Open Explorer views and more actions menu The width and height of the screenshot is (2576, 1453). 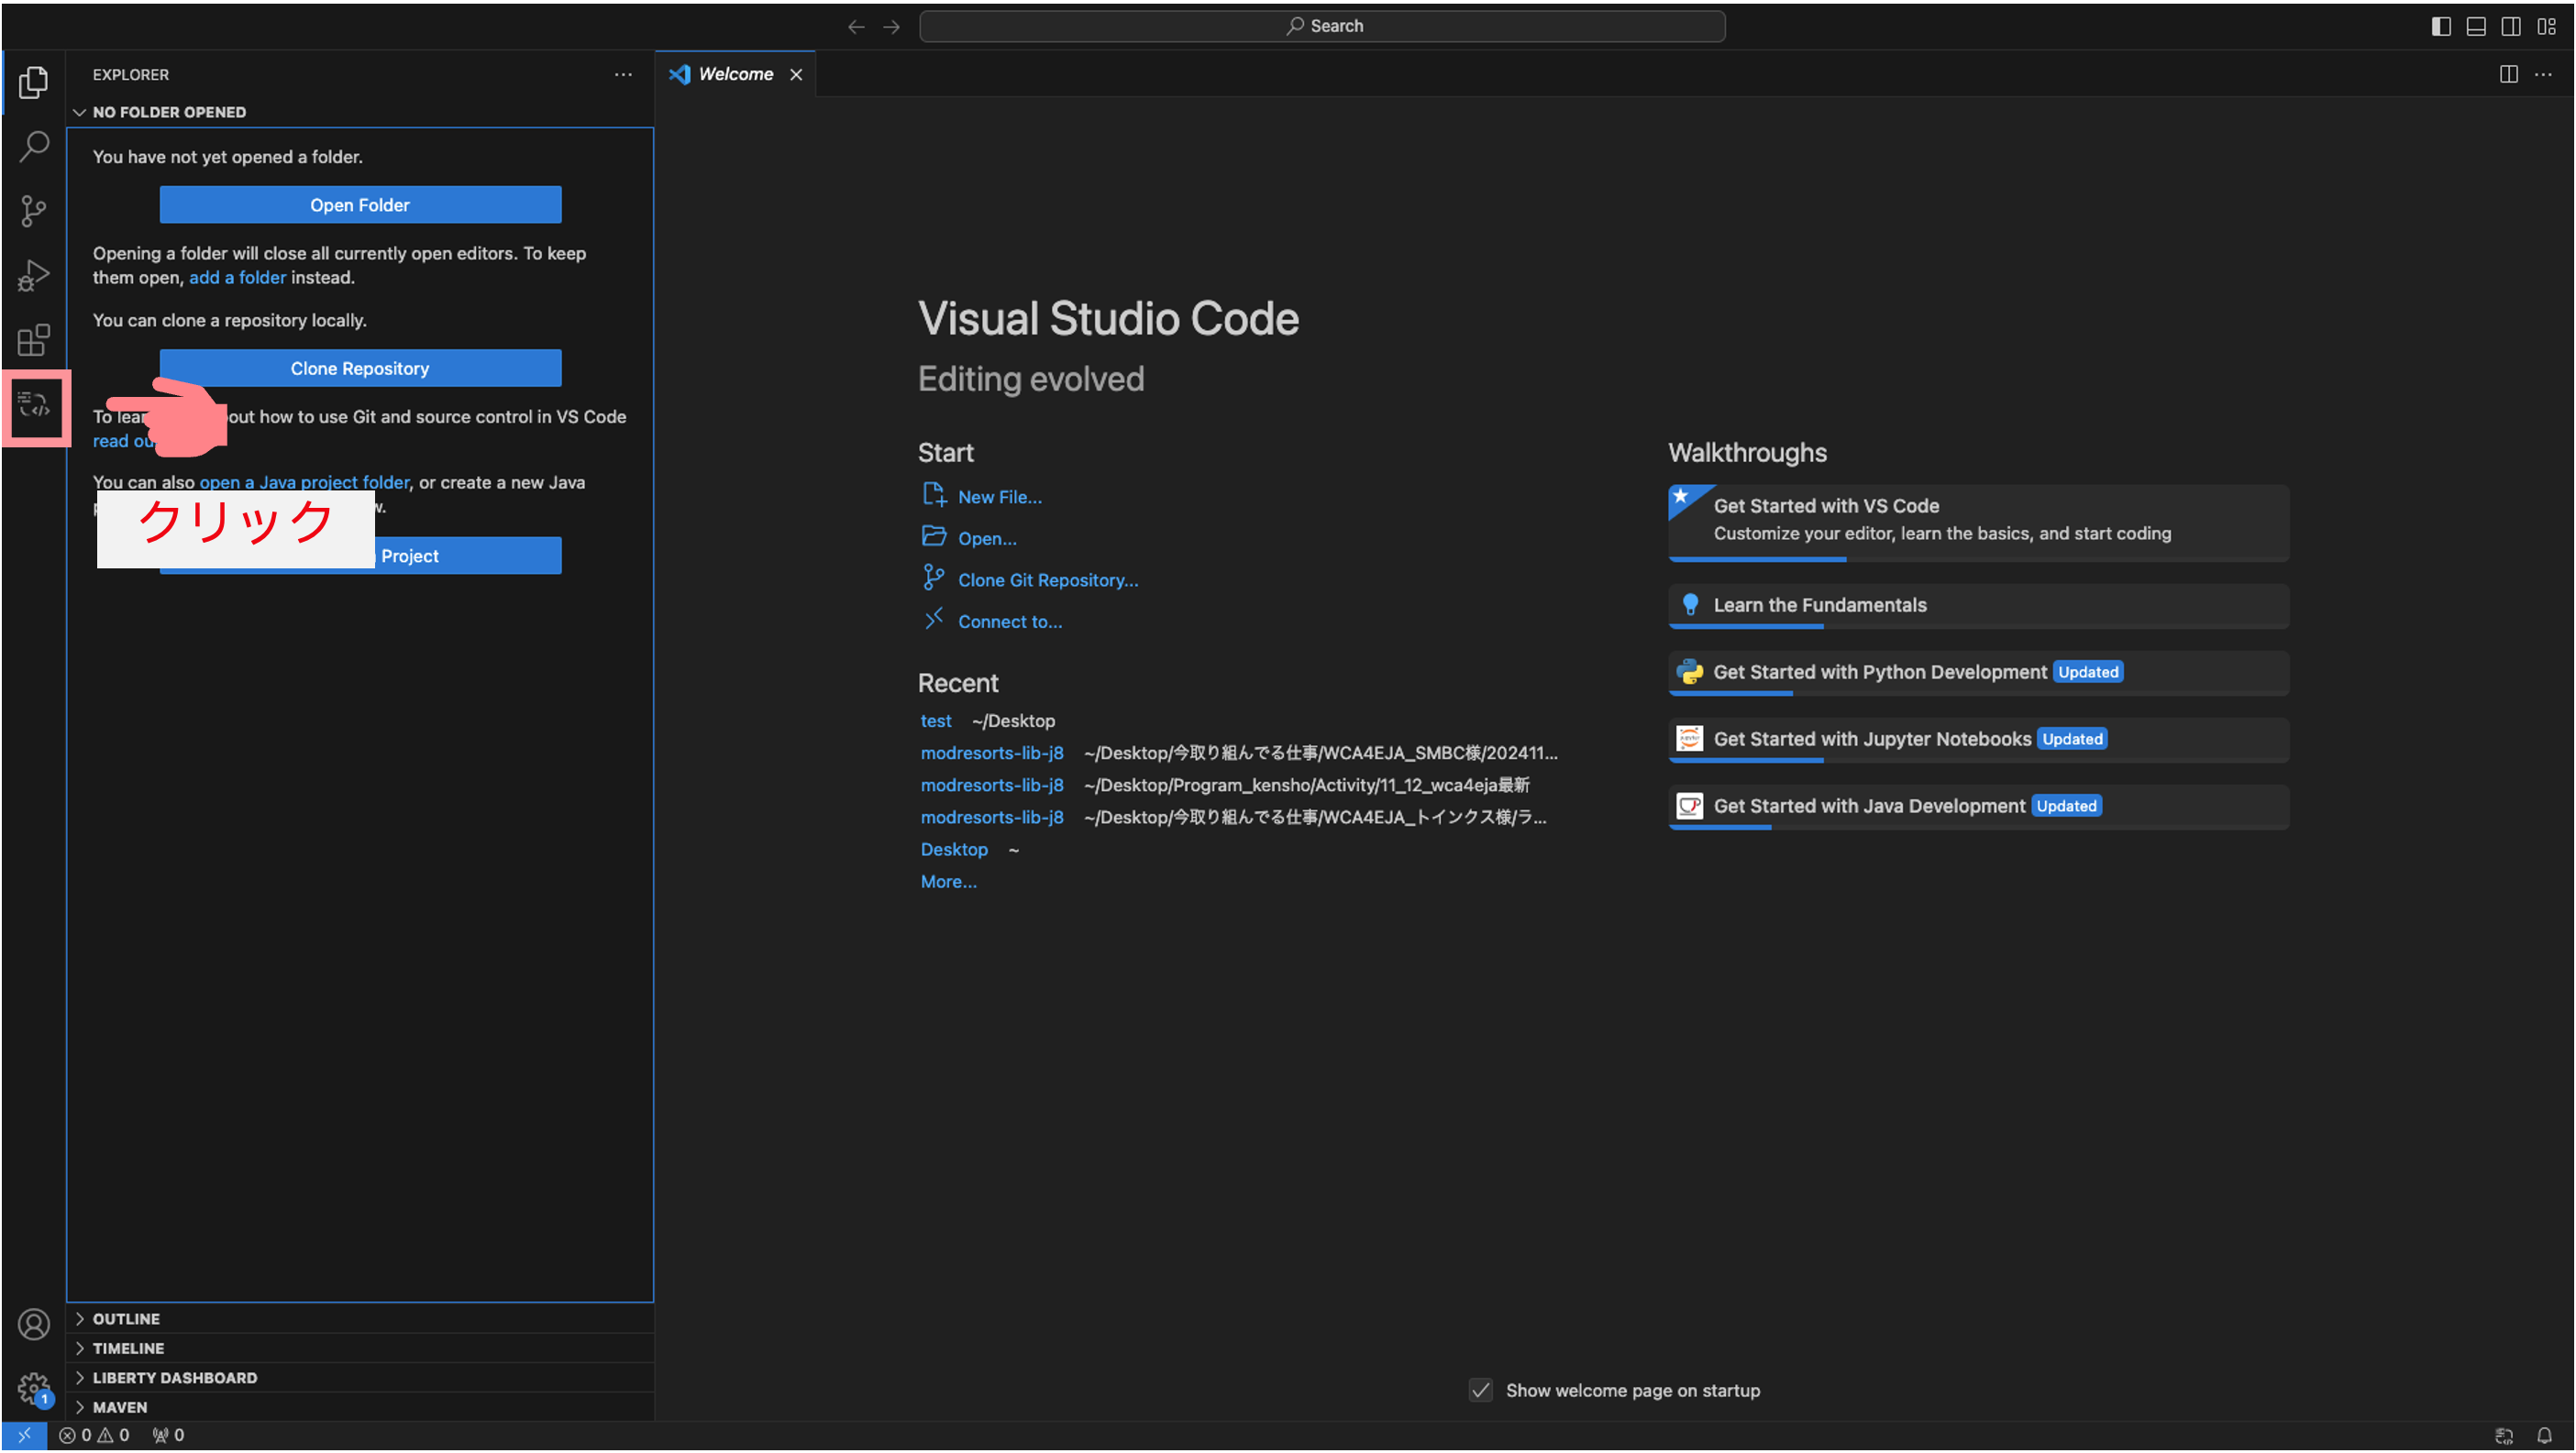(623, 74)
